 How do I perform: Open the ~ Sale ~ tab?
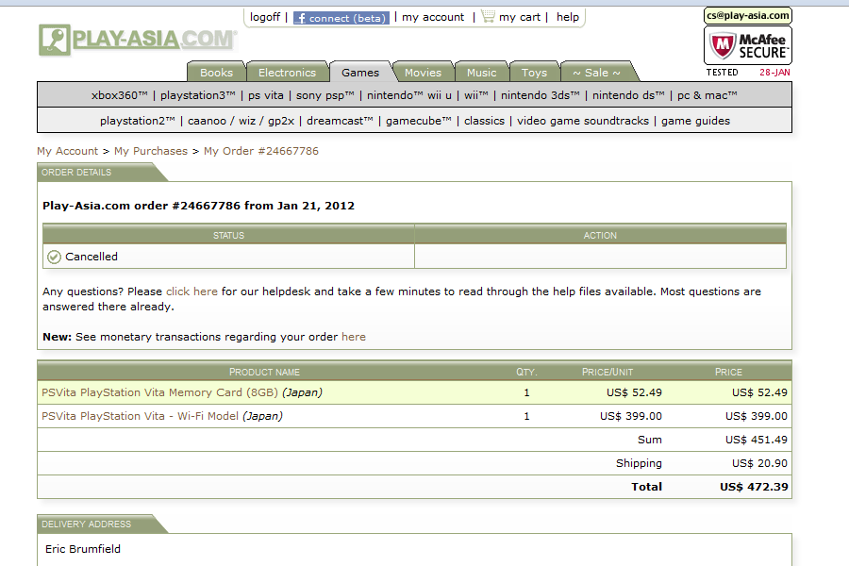[x=596, y=72]
